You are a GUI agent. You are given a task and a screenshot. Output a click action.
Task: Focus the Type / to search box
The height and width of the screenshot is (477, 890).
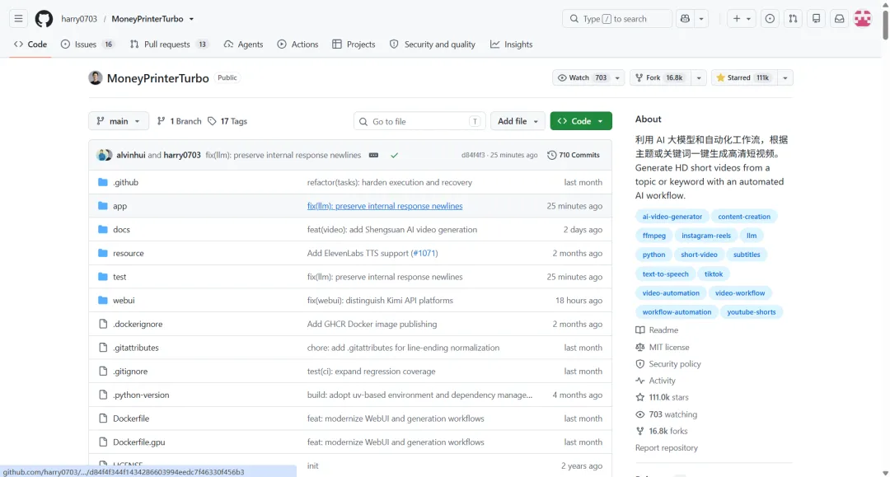pyautogui.click(x=617, y=19)
